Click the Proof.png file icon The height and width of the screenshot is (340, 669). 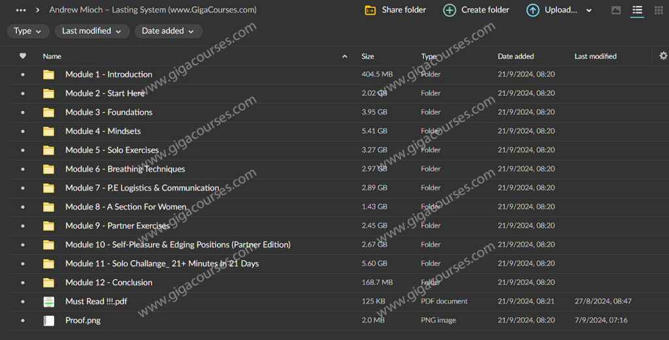tap(49, 320)
